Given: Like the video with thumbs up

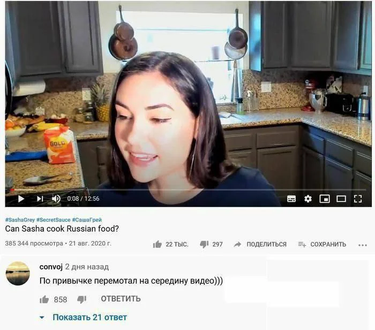Looking at the screenshot, I should point(157,244).
